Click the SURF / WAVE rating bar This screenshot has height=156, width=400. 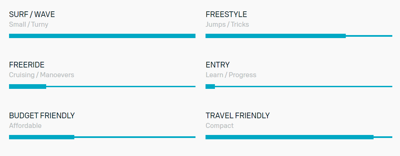click(x=102, y=36)
